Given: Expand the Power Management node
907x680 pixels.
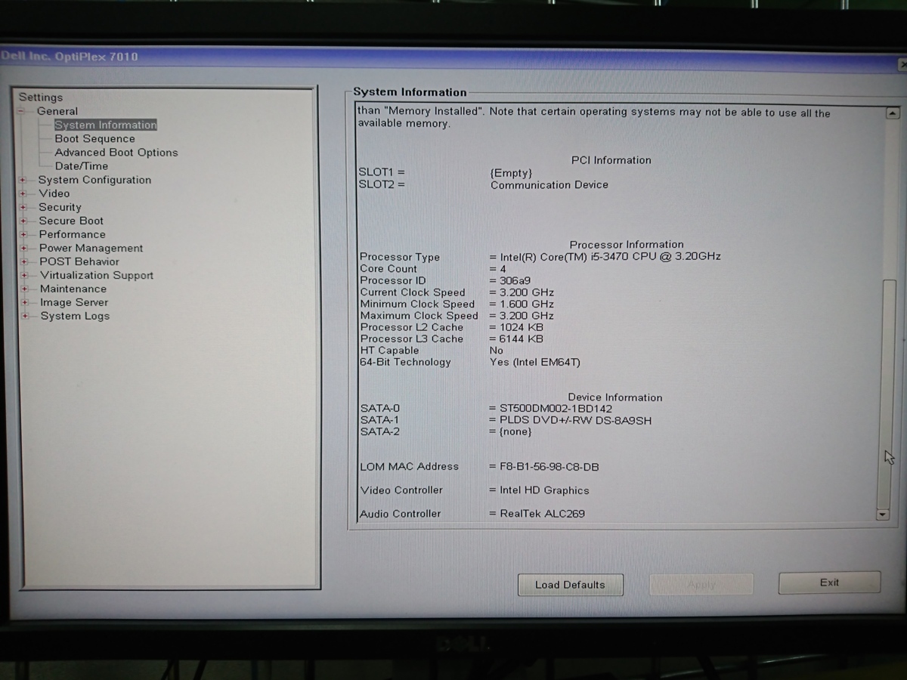Looking at the screenshot, I should (x=24, y=248).
